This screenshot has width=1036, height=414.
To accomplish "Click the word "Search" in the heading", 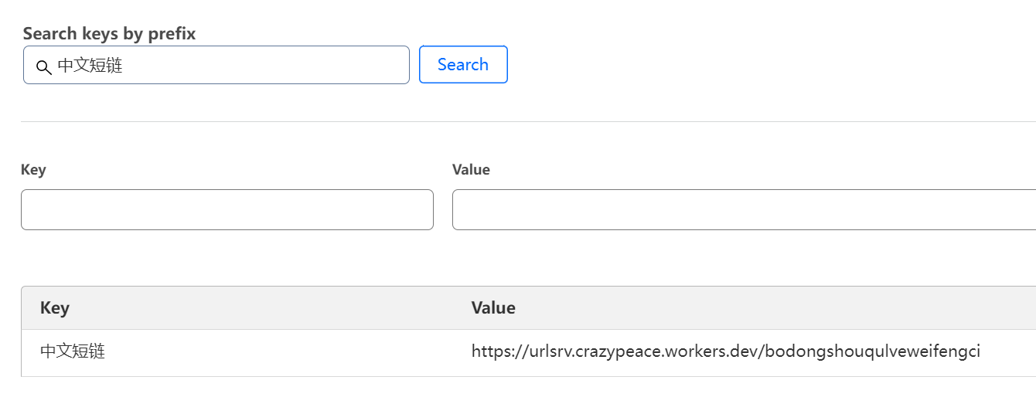I will (x=50, y=33).
